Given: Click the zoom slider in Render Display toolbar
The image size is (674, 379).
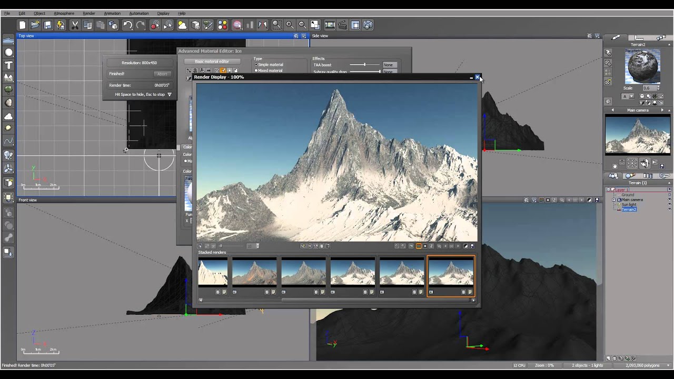Looking at the screenshot, I should click(232, 246).
